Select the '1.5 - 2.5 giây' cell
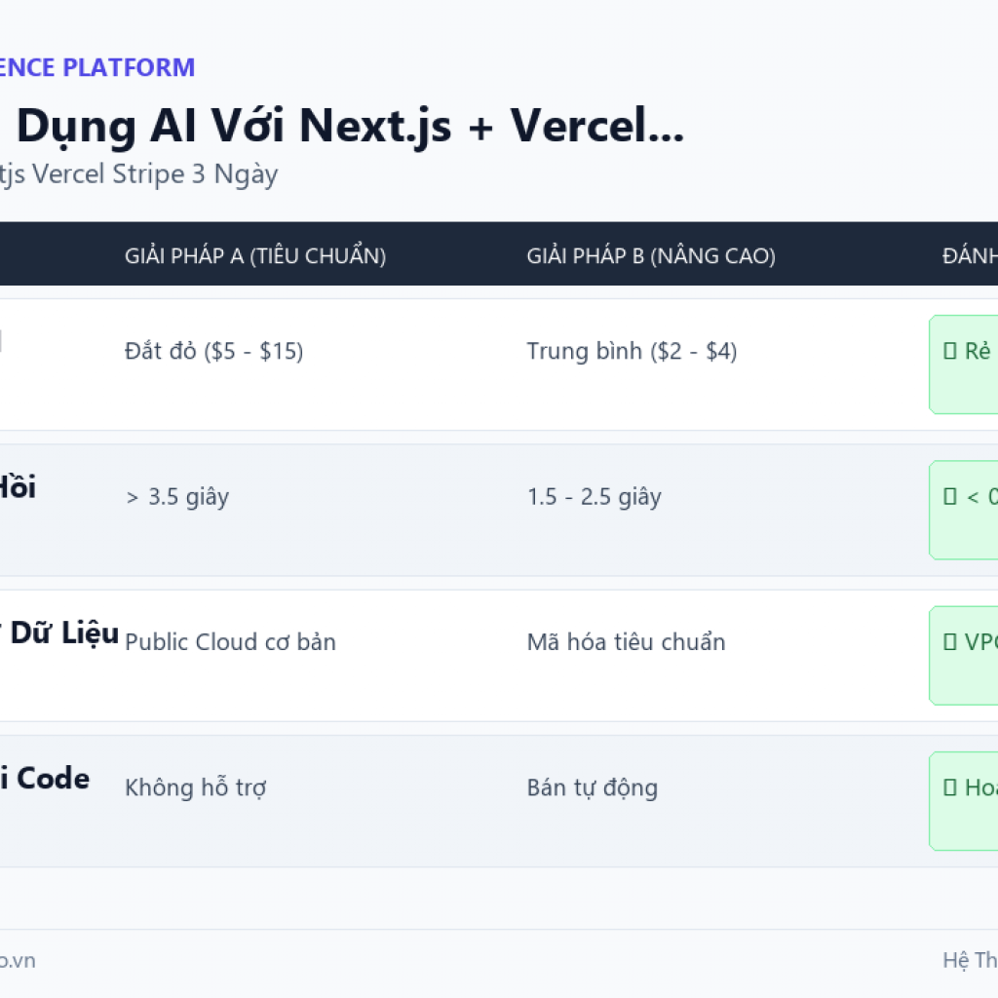This screenshot has width=998, height=998. 594,497
